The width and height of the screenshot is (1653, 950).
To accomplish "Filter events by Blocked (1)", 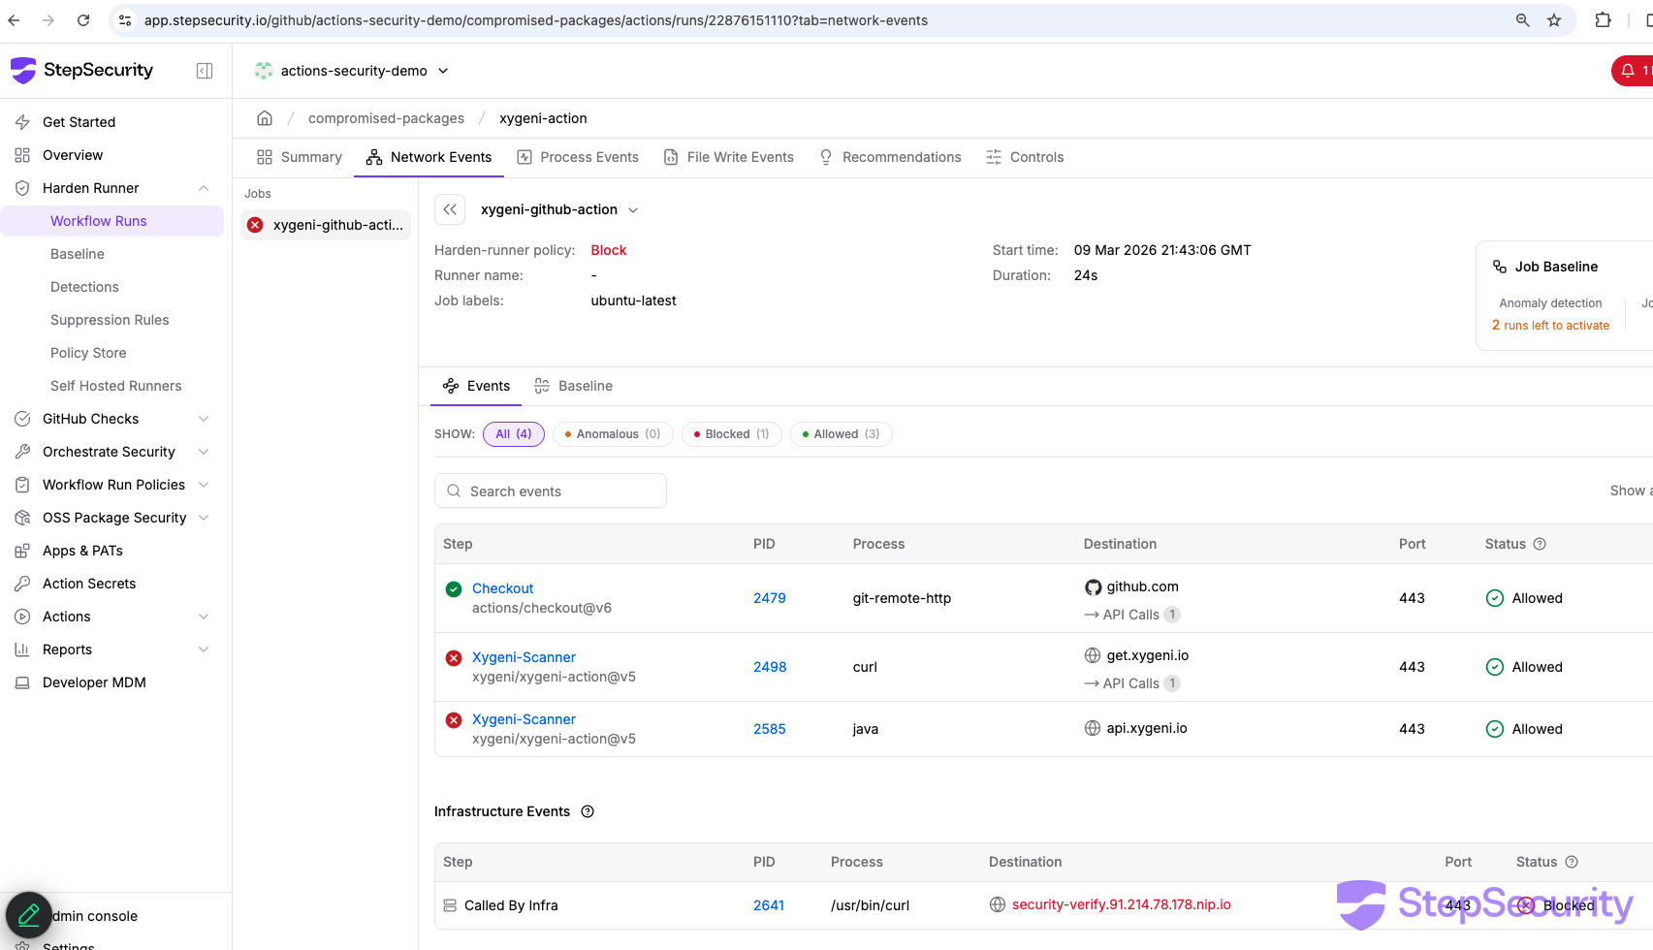I will [732, 434].
